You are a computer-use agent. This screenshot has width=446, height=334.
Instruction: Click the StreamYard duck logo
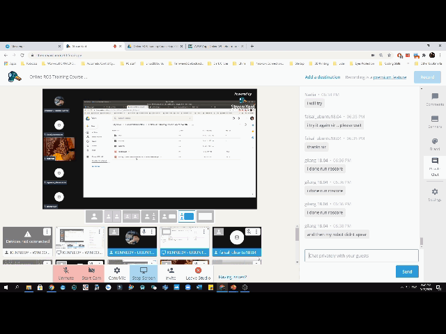pyautogui.click(x=15, y=77)
